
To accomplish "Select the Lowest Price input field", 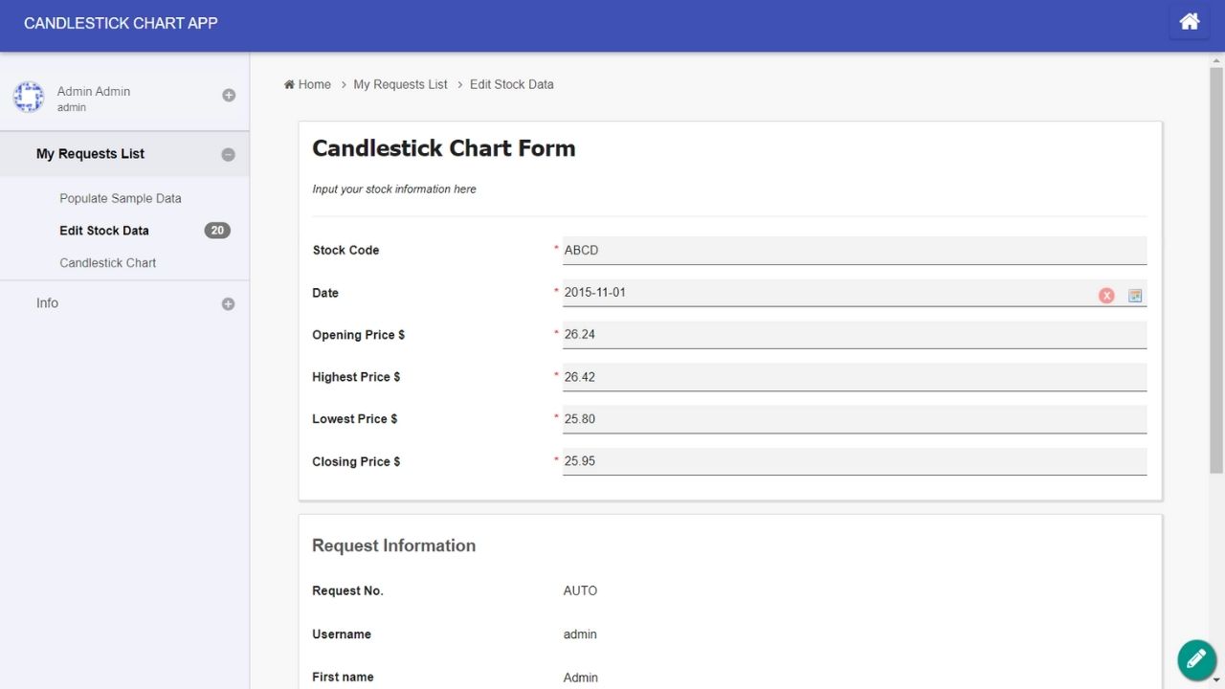I will coord(854,419).
